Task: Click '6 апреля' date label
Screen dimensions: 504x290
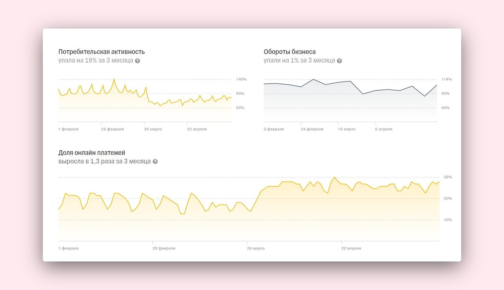Action: pyautogui.click(x=384, y=129)
